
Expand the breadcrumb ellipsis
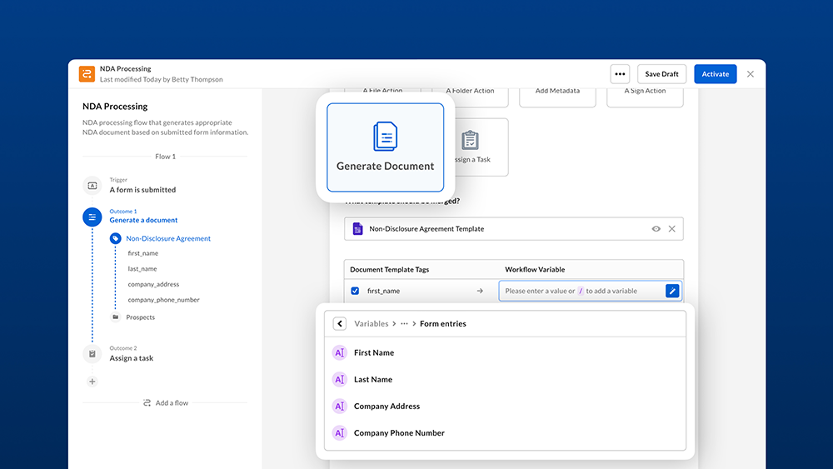tap(404, 323)
